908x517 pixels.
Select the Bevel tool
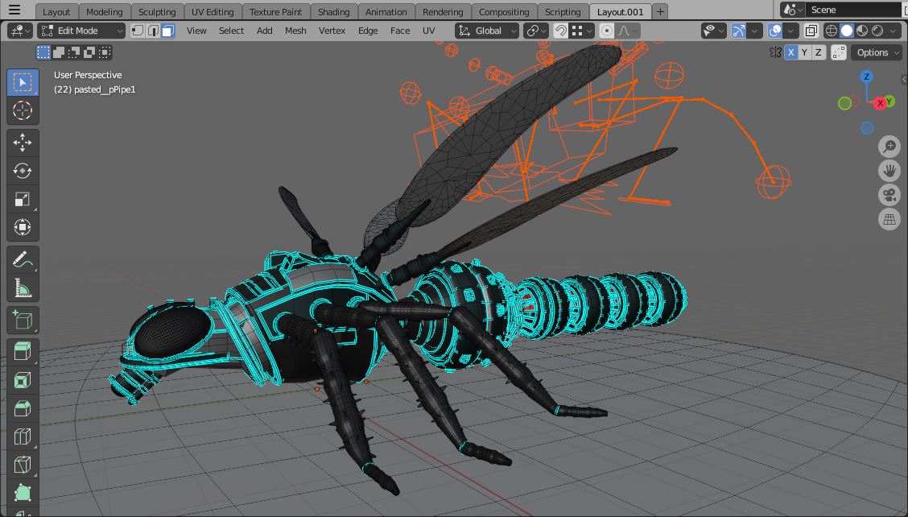click(x=23, y=409)
